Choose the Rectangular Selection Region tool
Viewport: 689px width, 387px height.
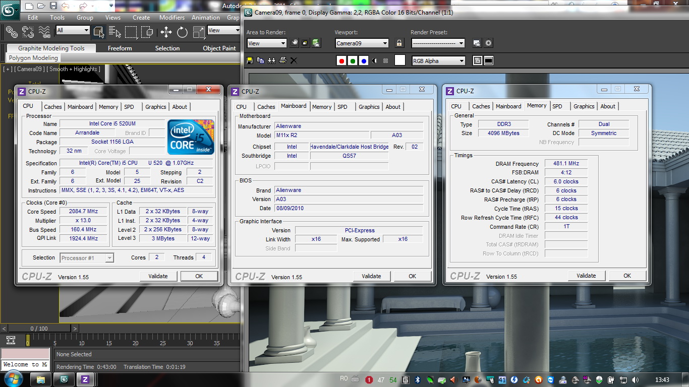(x=131, y=32)
